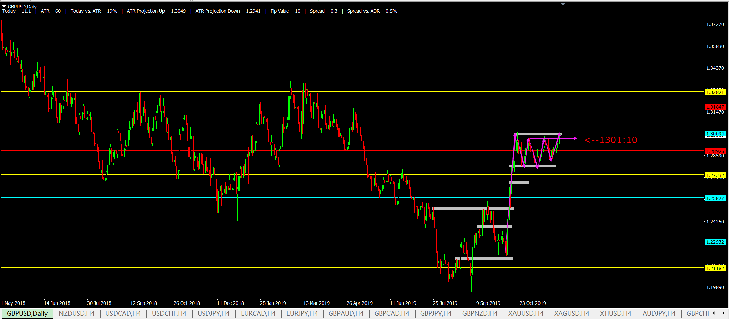Open the GBPJPY,H4 tab
Viewport: 729px width, 319px height.
coord(436,313)
